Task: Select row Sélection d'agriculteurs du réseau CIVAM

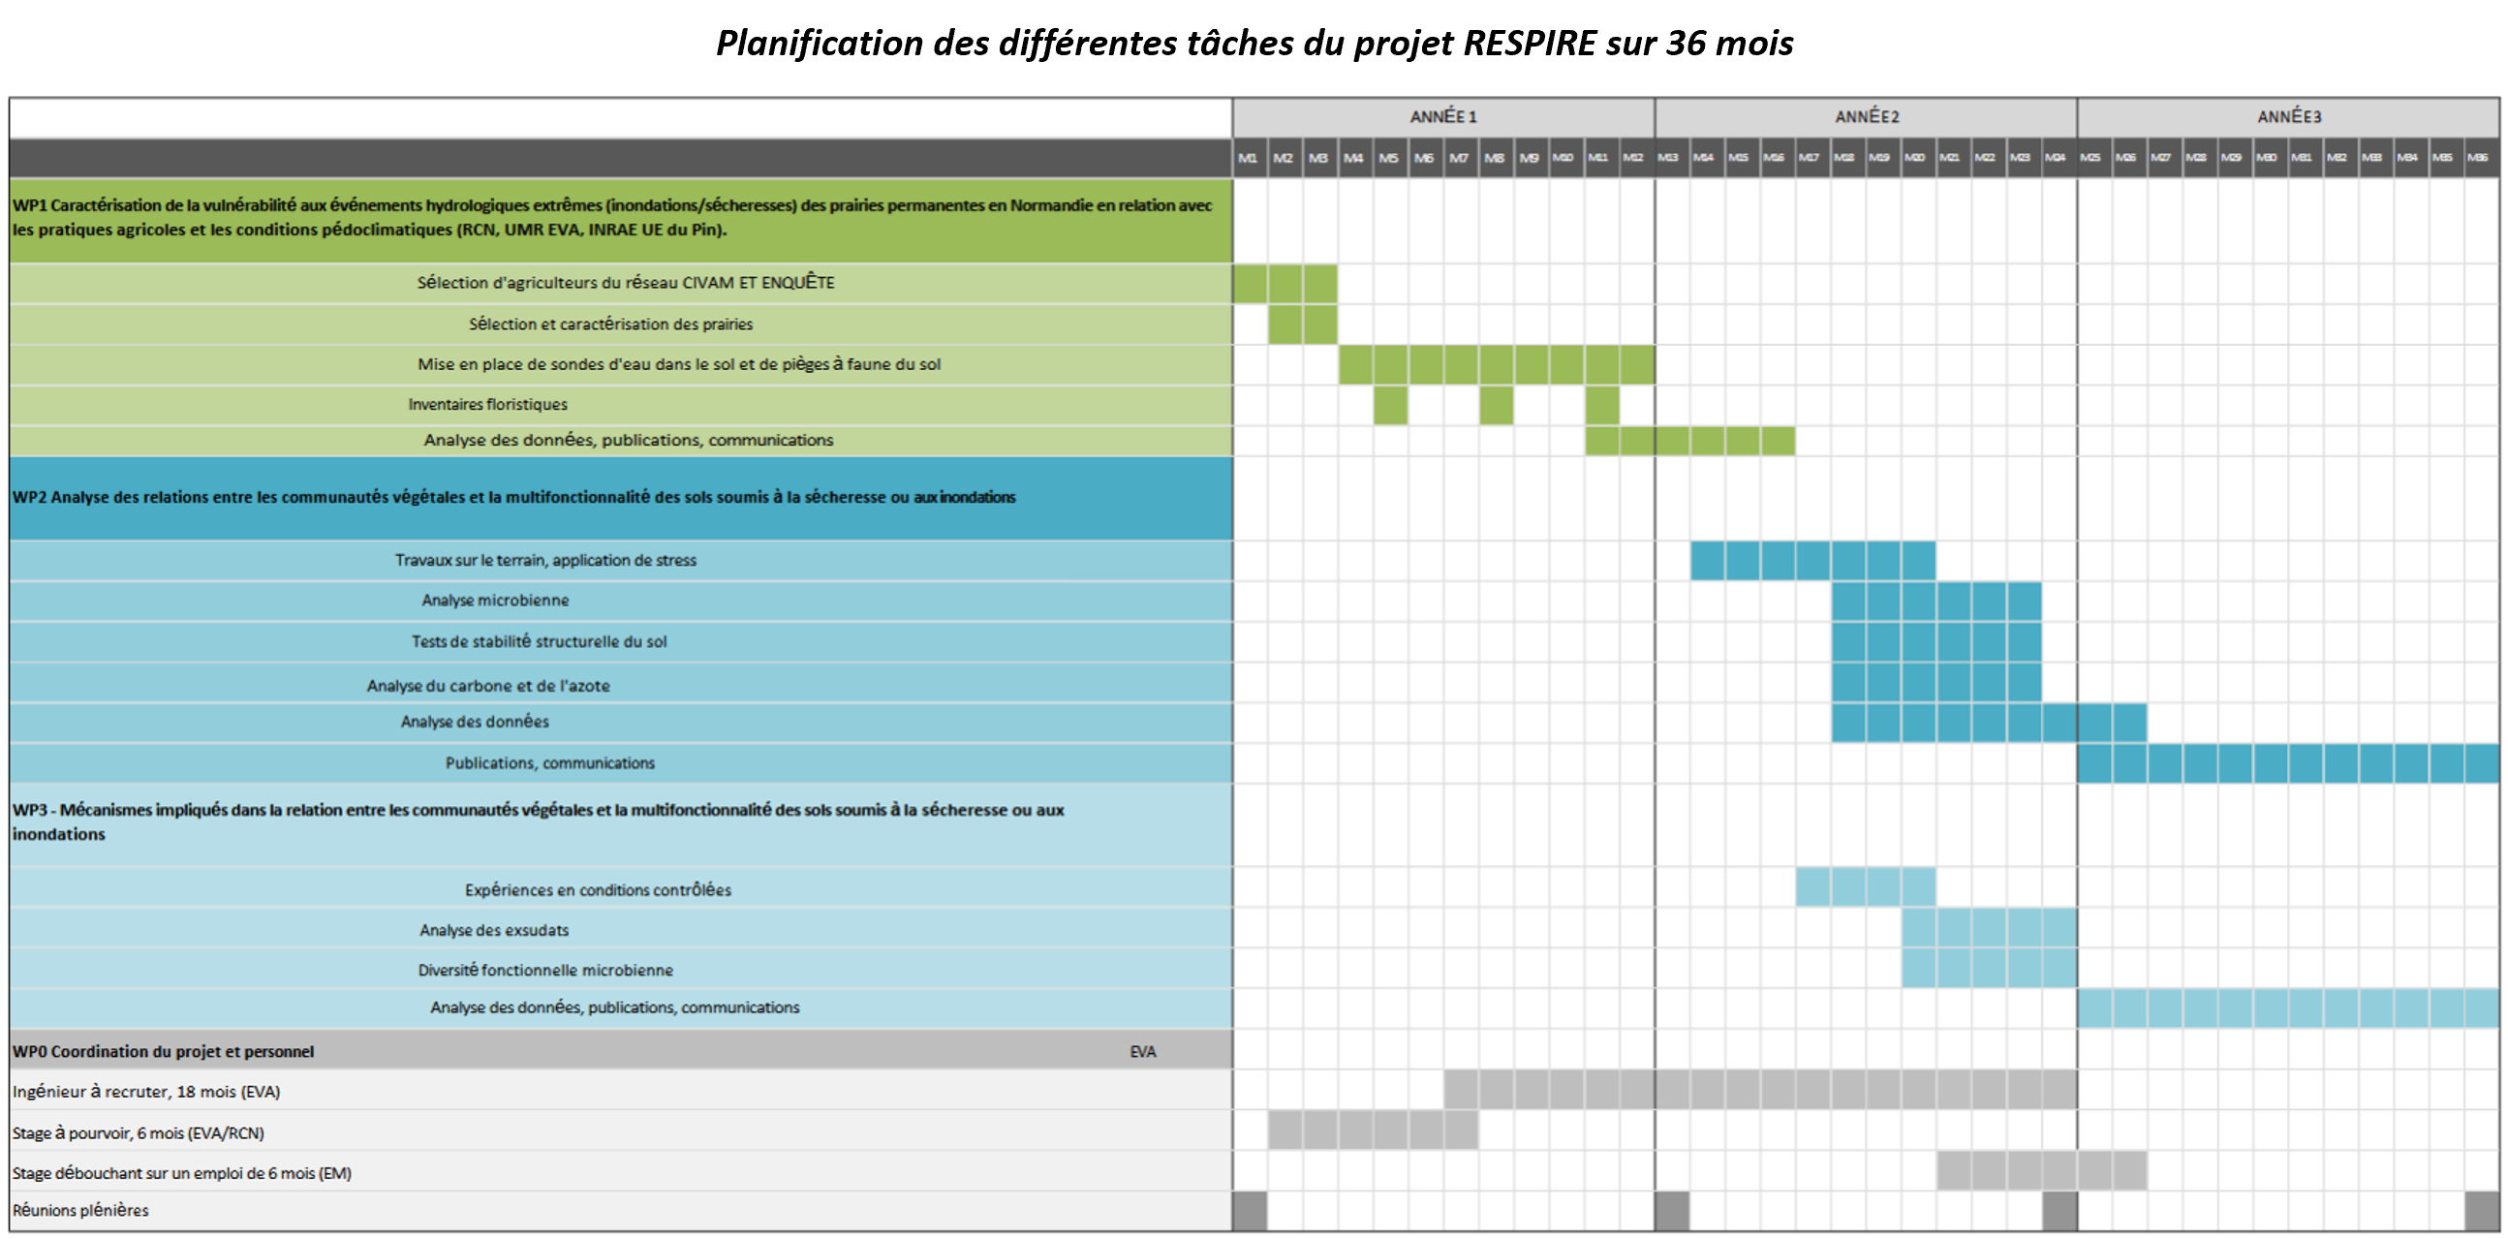Action: pyautogui.click(x=621, y=283)
